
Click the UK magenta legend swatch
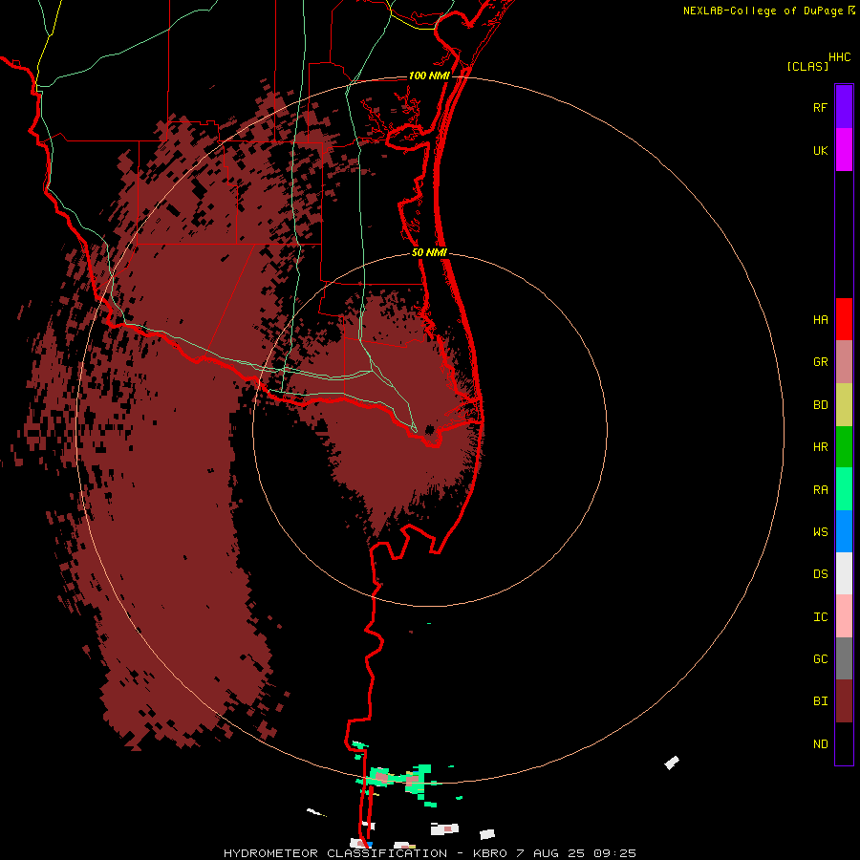coord(844,150)
